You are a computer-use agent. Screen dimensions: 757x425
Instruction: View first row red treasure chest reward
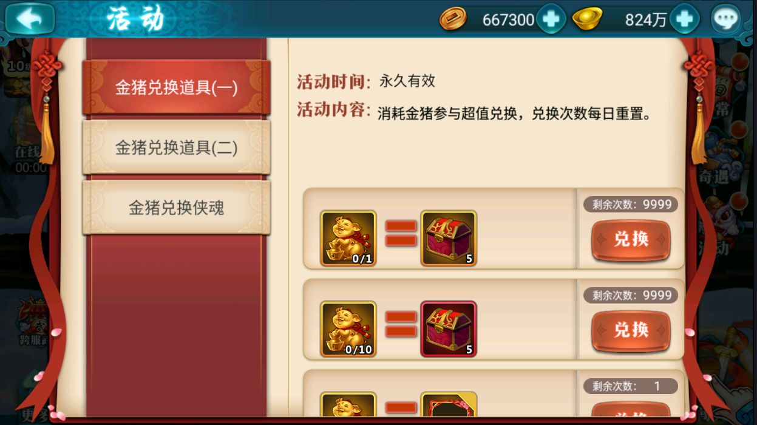click(x=449, y=238)
